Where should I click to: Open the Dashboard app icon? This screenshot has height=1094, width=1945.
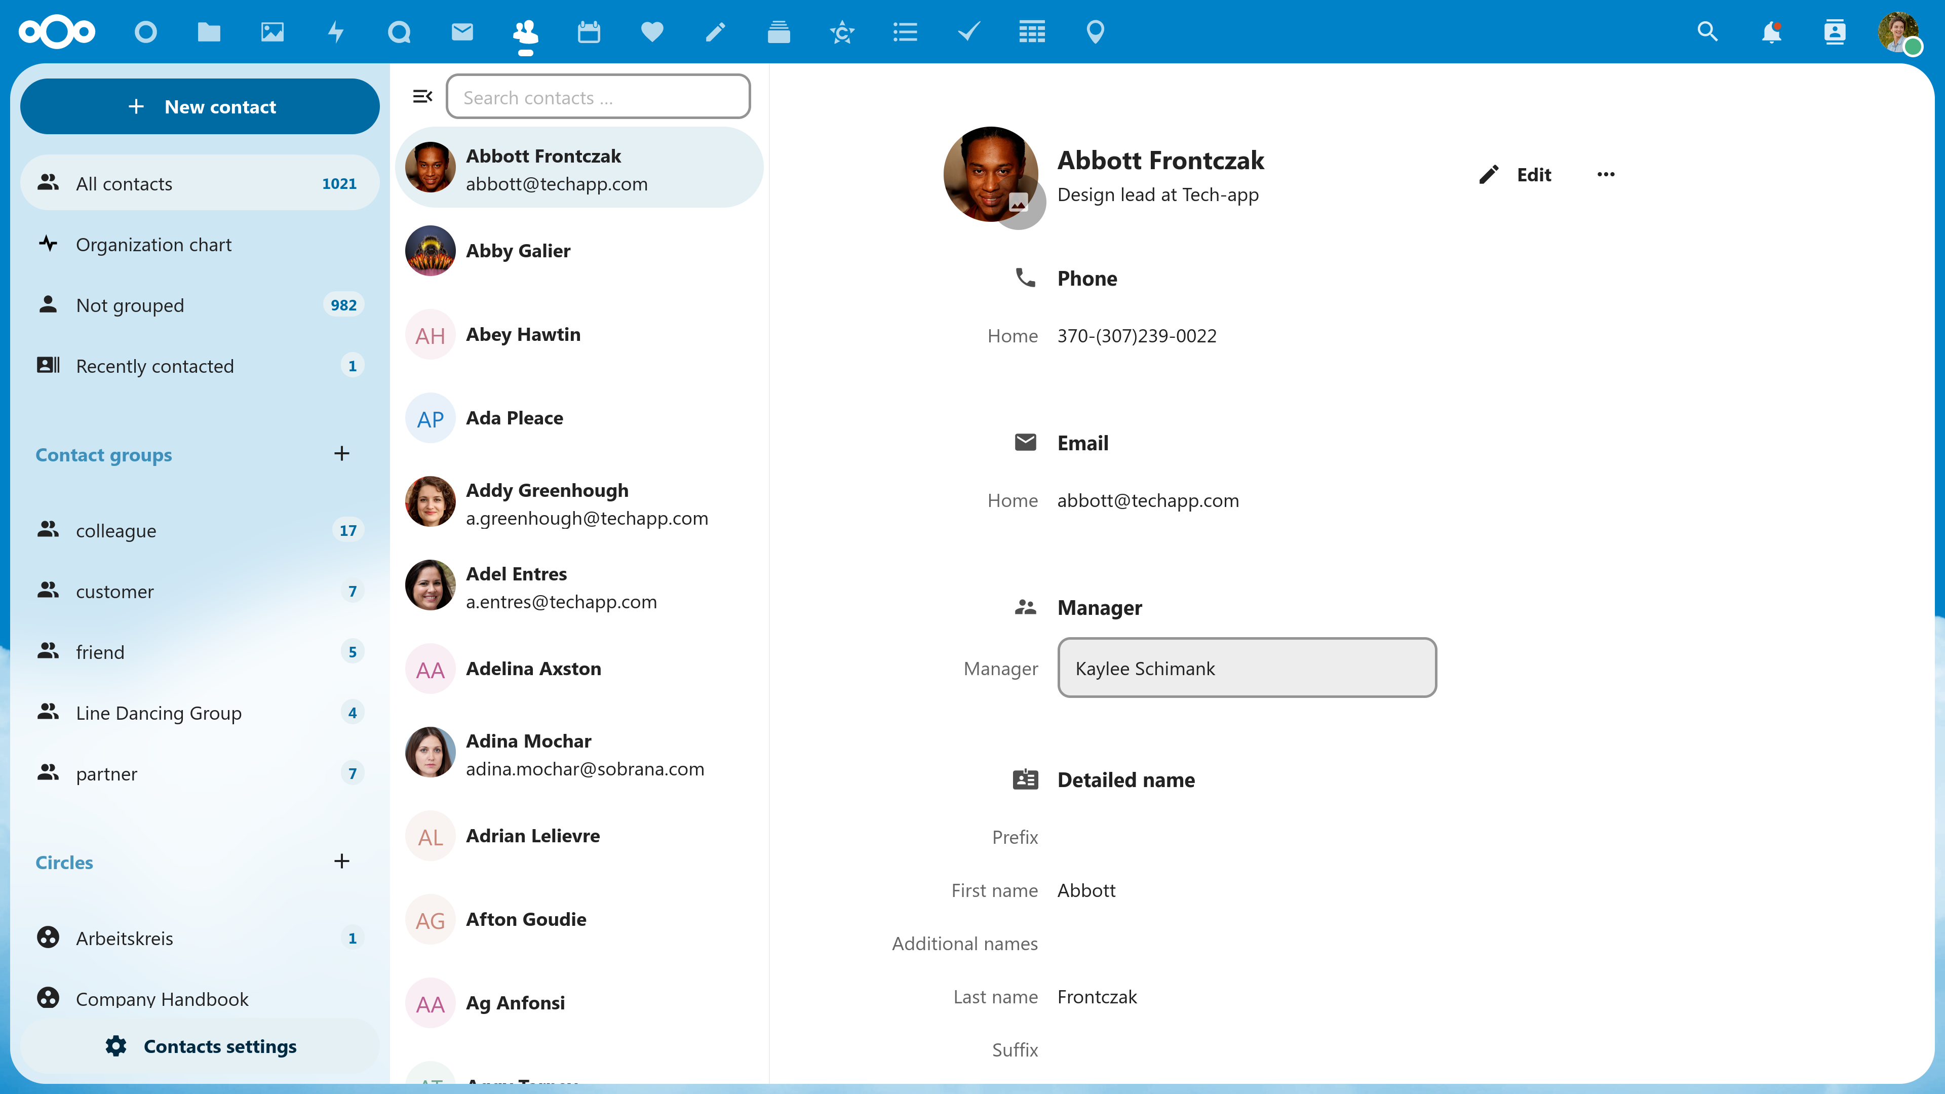click(x=146, y=32)
